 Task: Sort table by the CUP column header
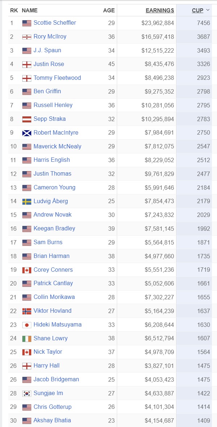click(197, 11)
